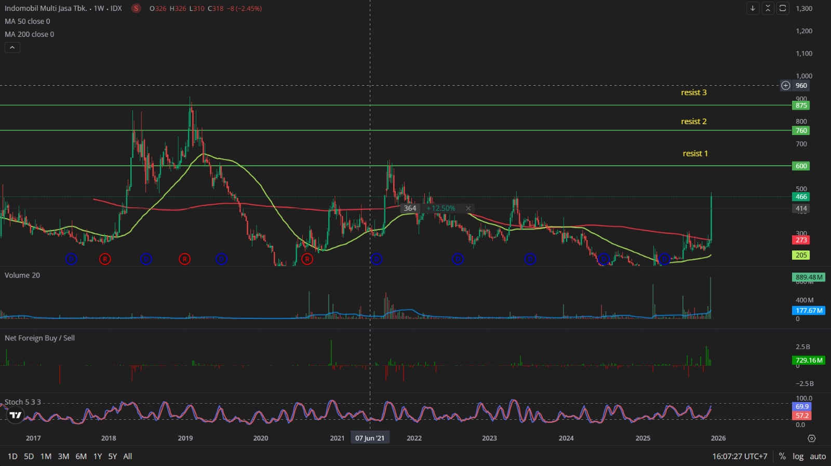Click the TradingView logo icon
The height and width of the screenshot is (466, 831).
[x=16, y=415]
